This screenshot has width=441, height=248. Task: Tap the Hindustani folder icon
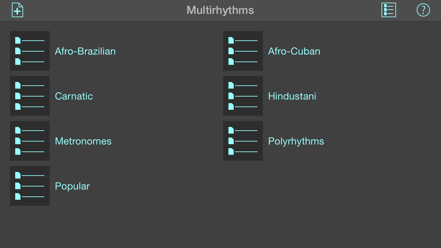(x=243, y=96)
